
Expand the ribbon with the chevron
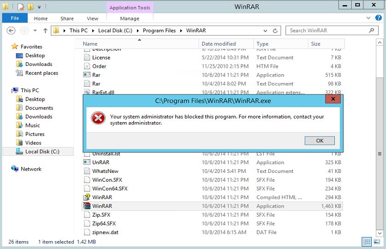click(x=368, y=18)
